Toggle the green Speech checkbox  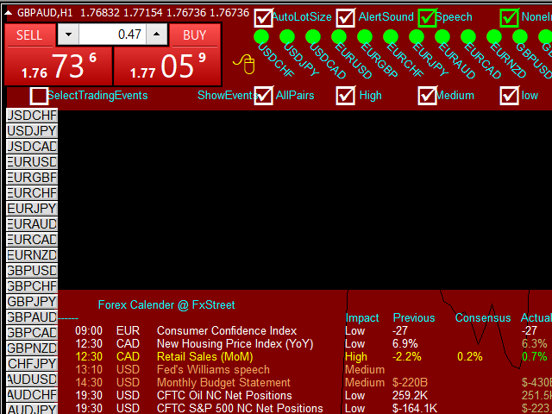click(x=428, y=17)
